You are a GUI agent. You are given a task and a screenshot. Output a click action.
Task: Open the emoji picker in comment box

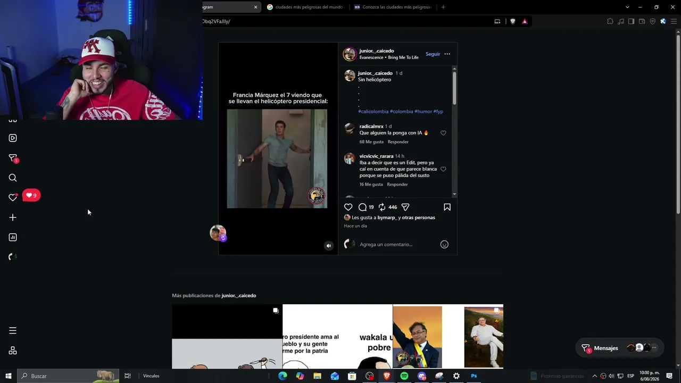pos(444,245)
